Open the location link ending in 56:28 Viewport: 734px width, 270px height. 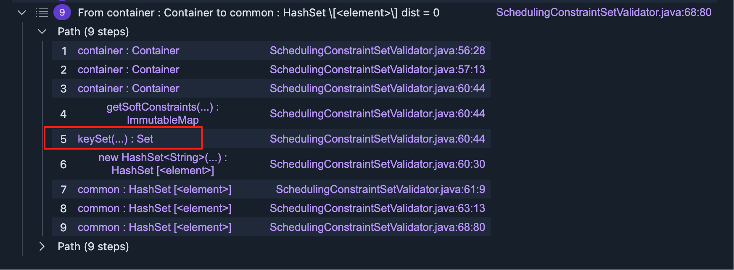377,51
